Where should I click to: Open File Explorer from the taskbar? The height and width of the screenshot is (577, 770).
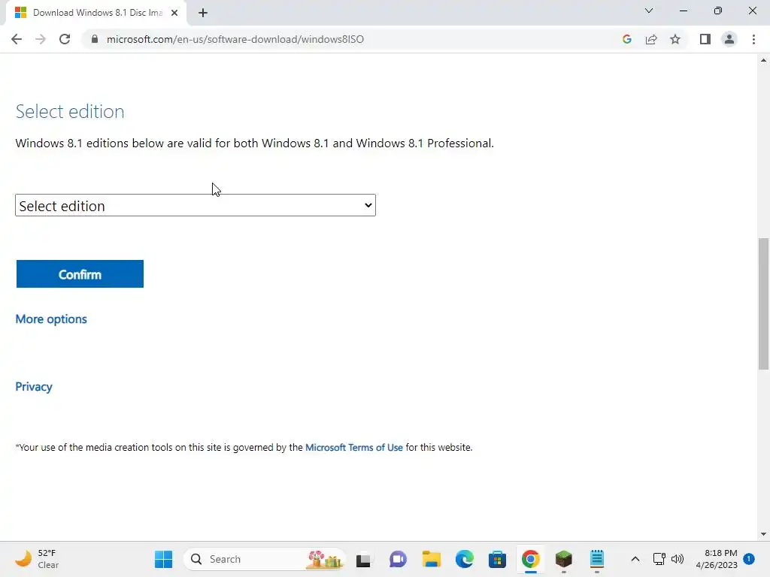click(431, 559)
